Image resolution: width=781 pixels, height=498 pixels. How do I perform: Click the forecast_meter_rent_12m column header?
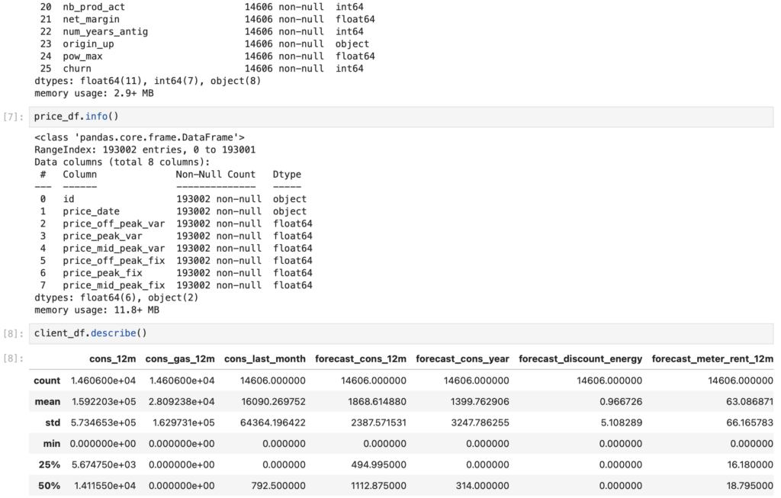coord(712,358)
